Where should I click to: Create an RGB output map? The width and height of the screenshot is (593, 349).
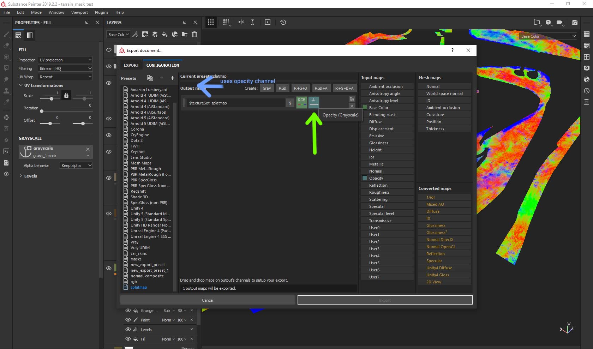click(x=282, y=88)
